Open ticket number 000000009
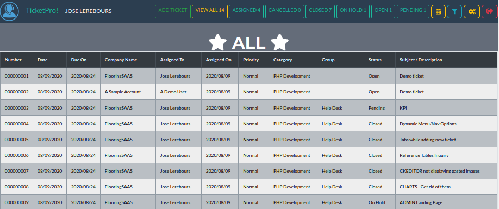Viewport: 499px width, 209px height. click(16, 202)
